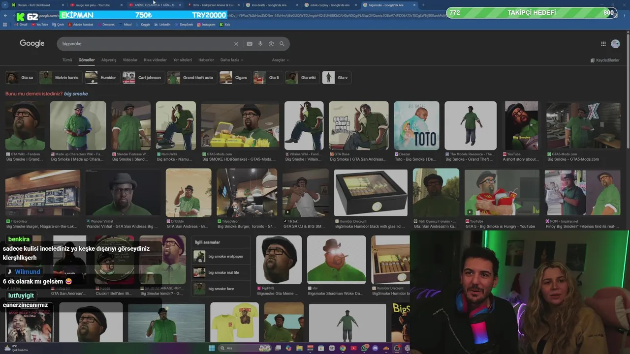Open the YouTube bookmark
Viewport: 630px width, 354px height.
(39, 25)
